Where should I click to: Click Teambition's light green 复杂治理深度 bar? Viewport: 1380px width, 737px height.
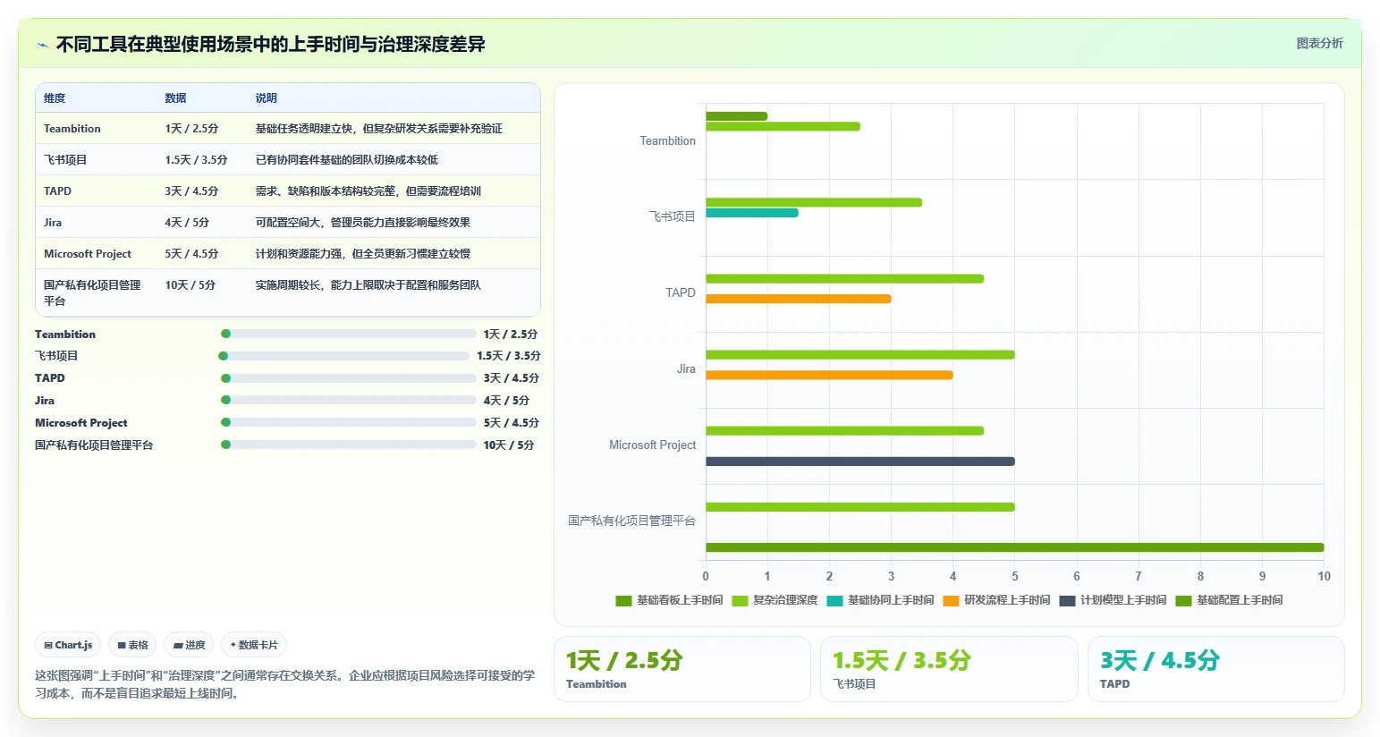coord(783,126)
